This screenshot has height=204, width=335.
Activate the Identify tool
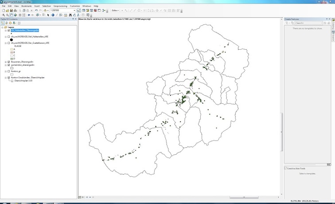tap(52, 15)
